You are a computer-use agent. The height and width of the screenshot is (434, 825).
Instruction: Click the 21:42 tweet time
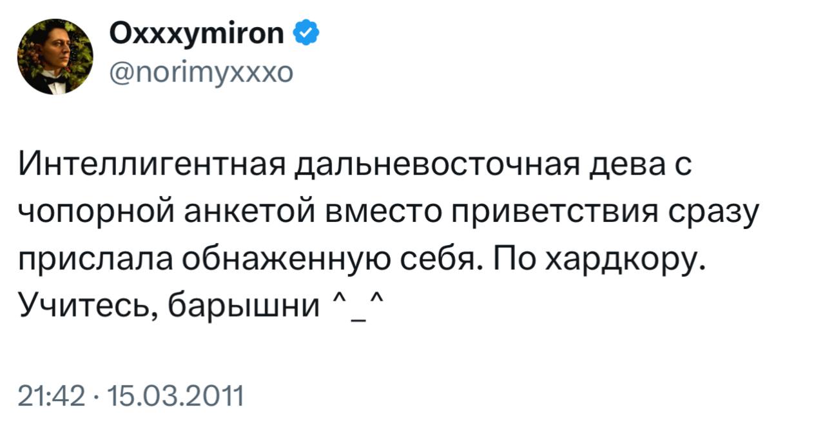[x=54, y=391]
